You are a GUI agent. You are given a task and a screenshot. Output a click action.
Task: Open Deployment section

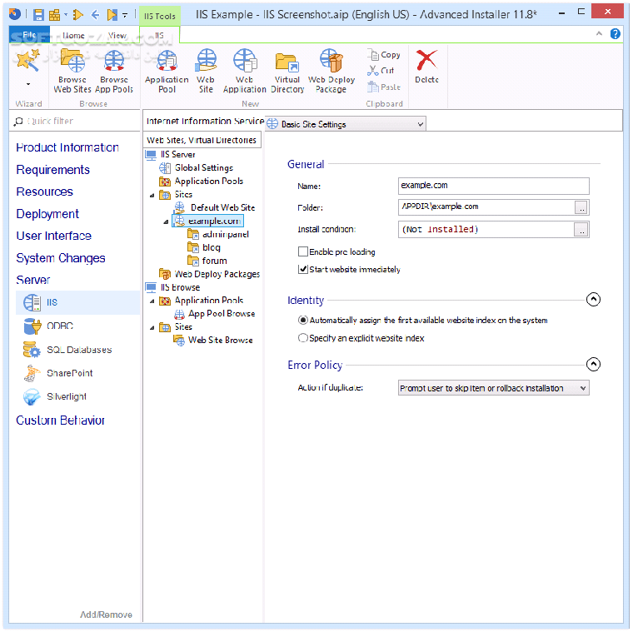[47, 214]
